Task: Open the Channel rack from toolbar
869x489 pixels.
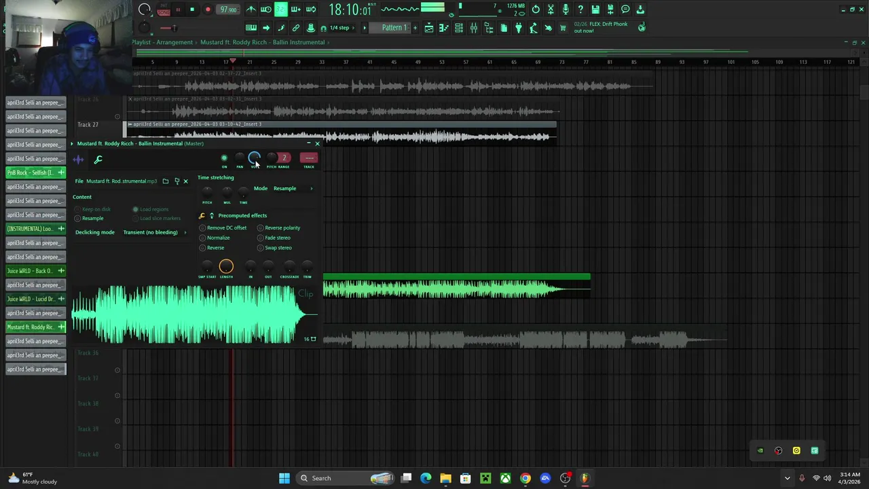Action: point(459,28)
